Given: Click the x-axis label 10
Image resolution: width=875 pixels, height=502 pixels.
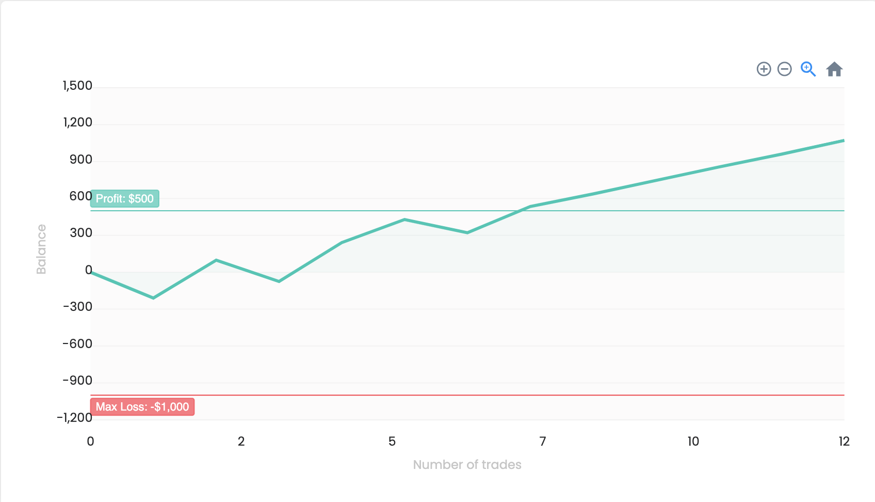Looking at the screenshot, I should pos(693,442).
